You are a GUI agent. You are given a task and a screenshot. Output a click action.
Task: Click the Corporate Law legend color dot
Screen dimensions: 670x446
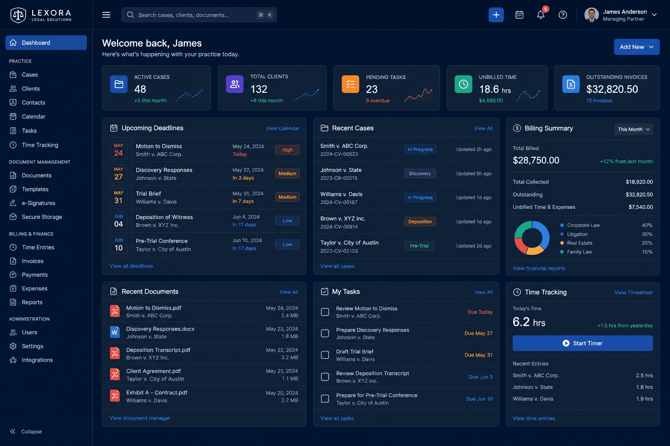click(562, 225)
